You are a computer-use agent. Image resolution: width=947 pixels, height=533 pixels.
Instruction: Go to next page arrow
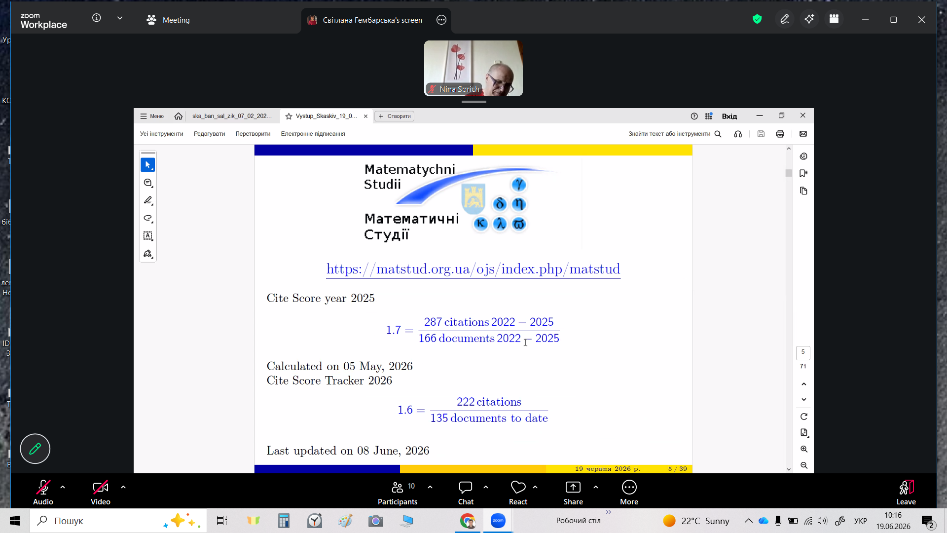pyautogui.click(x=804, y=399)
